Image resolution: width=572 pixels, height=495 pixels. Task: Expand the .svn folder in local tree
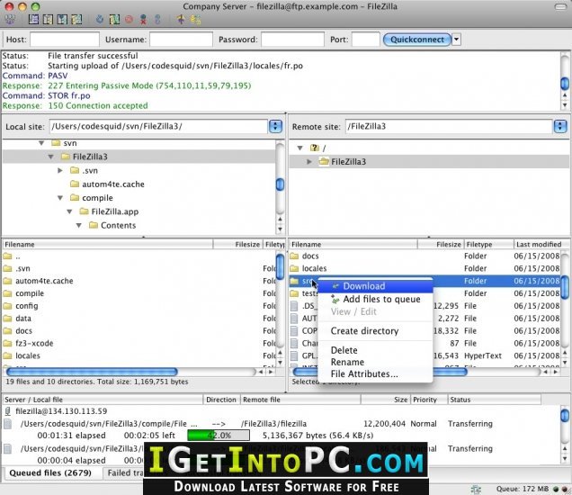[60, 170]
